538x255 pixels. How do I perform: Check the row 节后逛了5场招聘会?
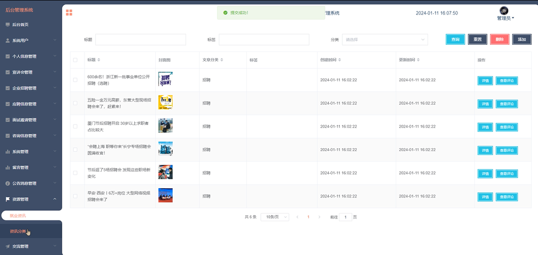pyautogui.click(x=75, y=173)
